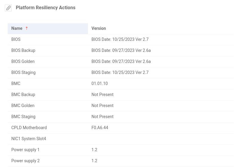Screen dimensions: 238x167
Task: Select the BMC Staging entry
Action: 23,117
